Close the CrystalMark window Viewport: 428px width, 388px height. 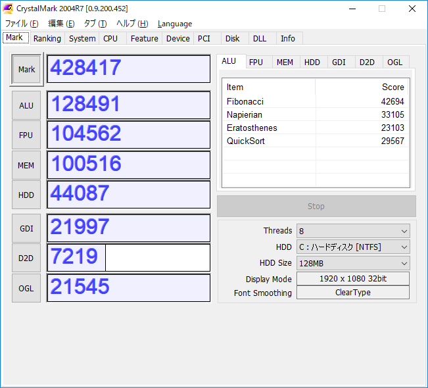[x=412, y=9]
